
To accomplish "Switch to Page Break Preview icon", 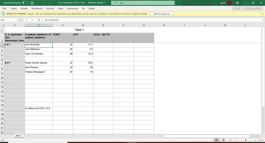I will coord(230,140).
